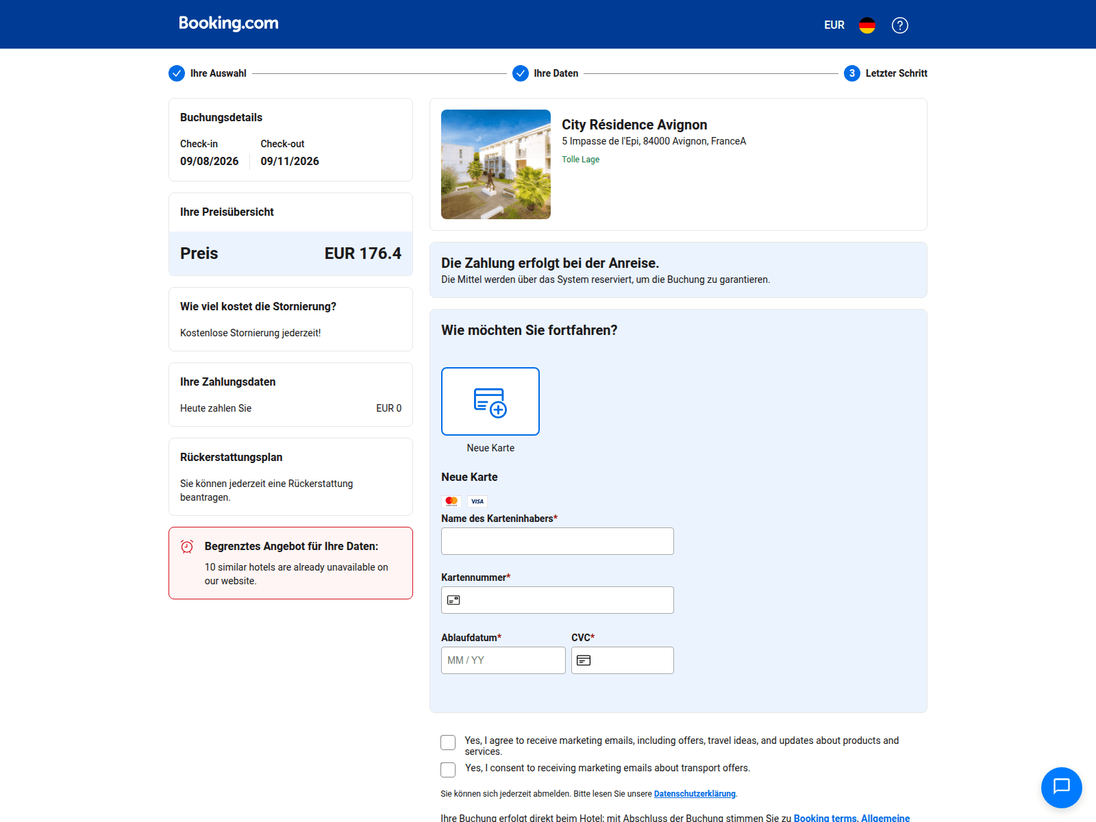The height and width of the screenshot is (822, 1096).
Task: Click the Buchungsdetails heading
Action: (221, 117)
